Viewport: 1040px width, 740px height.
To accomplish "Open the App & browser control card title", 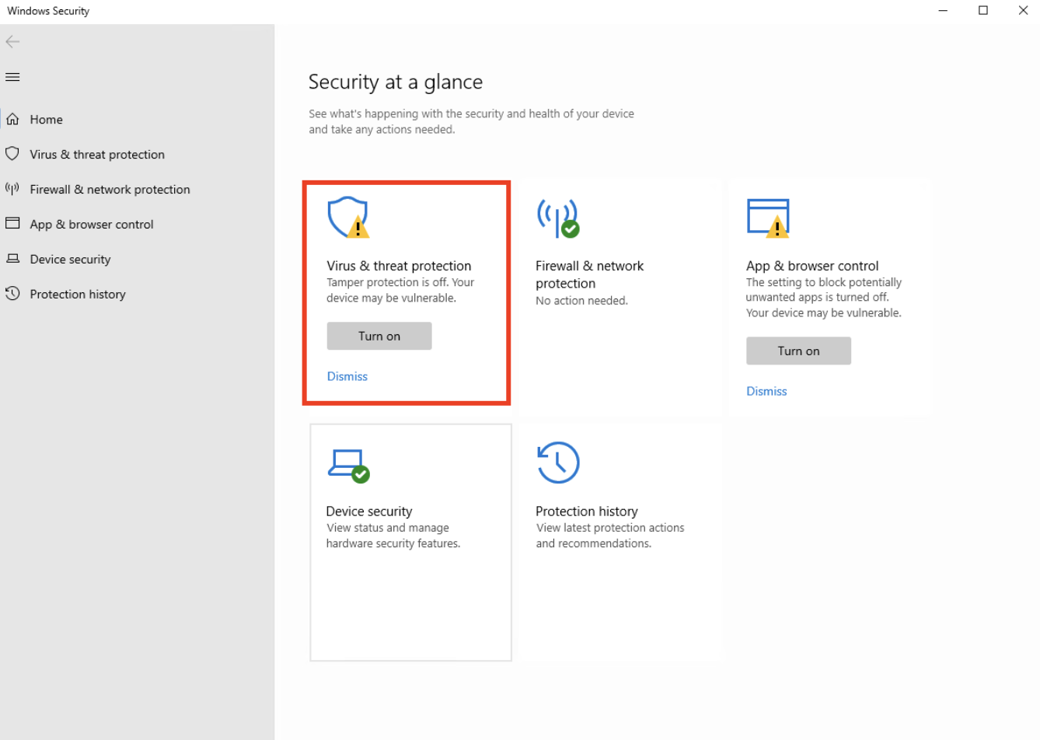I will [812, 266].
